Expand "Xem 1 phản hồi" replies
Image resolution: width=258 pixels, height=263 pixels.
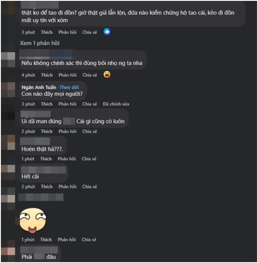pyautogui.click(x=40, y=43)
